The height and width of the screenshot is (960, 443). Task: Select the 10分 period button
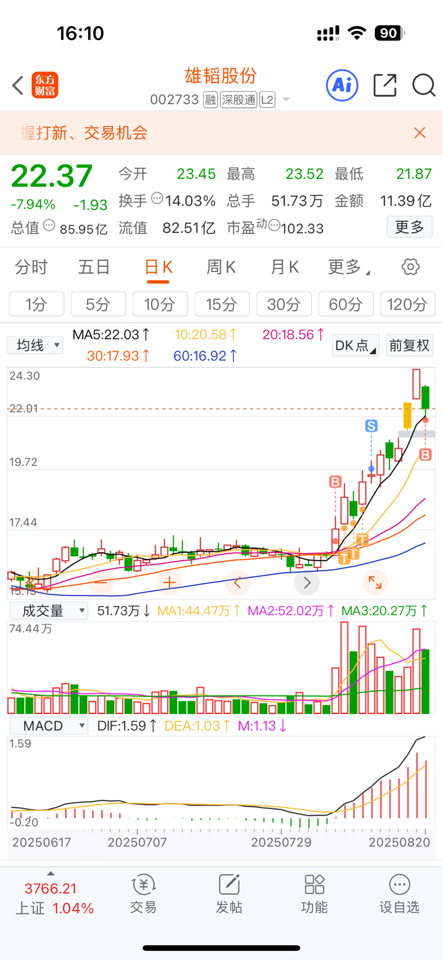pos(160,304)
